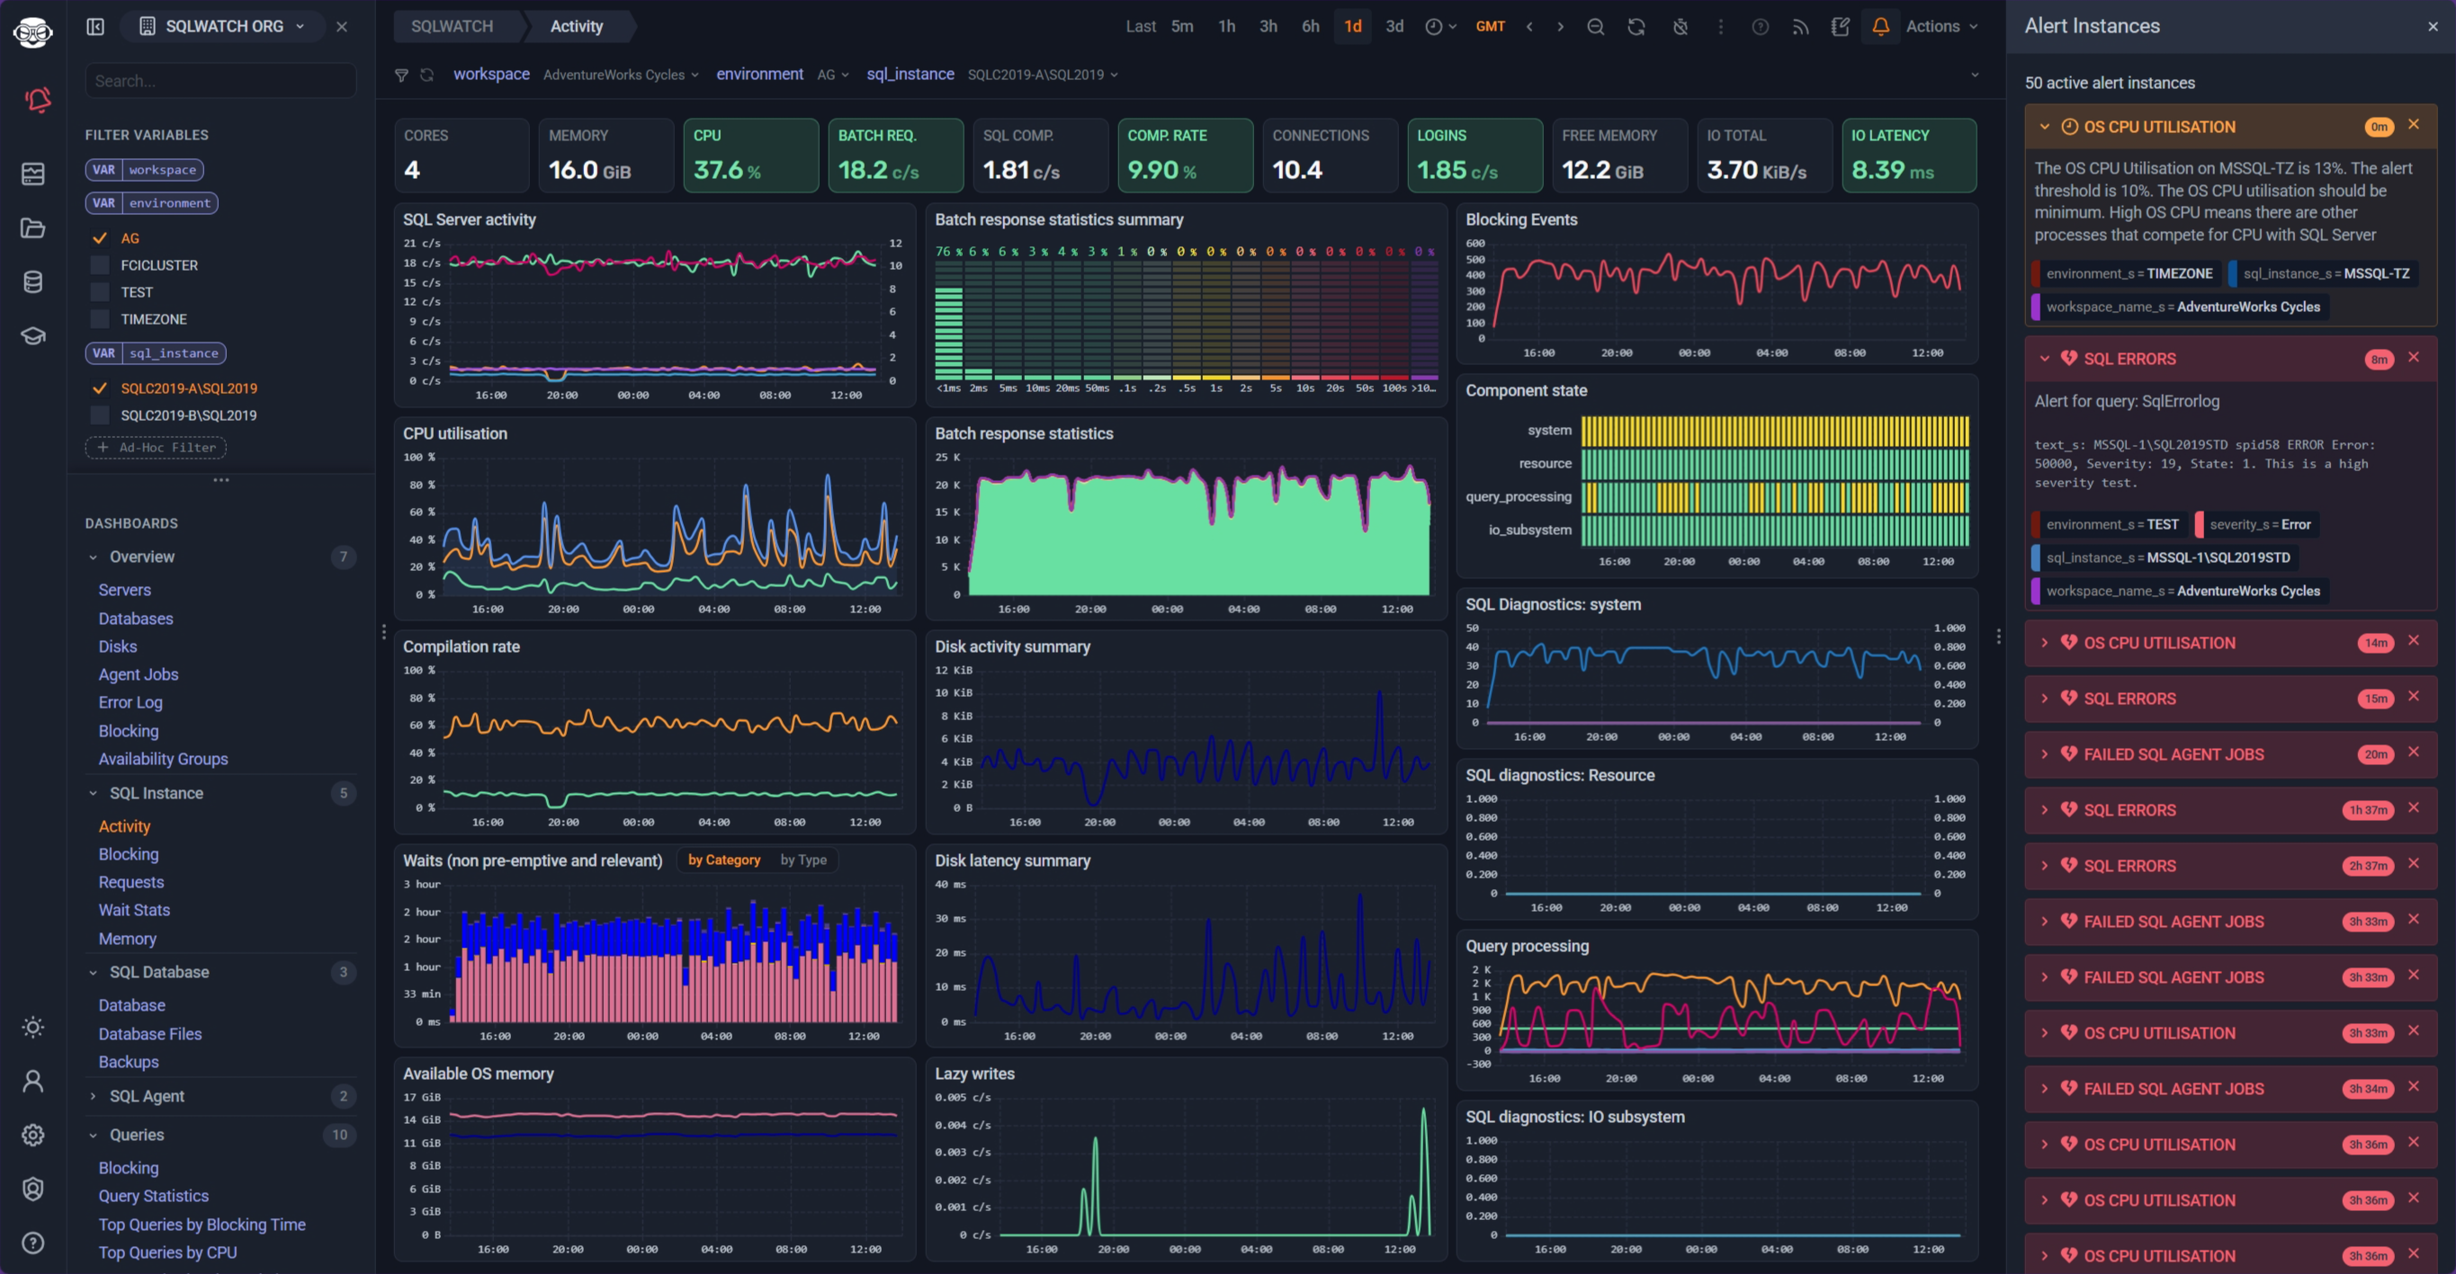Click the dashboards icon in the left sidebar
The height and width of the screenshot is (1274, 2456).
pyautogui.click(x=33, y=173)
